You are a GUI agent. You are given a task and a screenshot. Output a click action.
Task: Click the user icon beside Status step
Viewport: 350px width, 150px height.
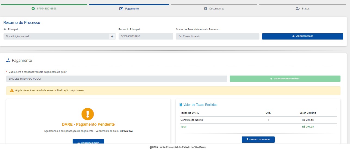[x=298, y=8]
